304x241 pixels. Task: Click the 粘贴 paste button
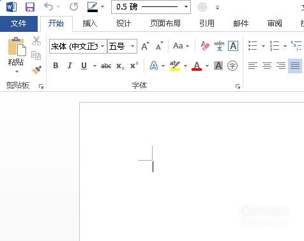coord(16,55)
